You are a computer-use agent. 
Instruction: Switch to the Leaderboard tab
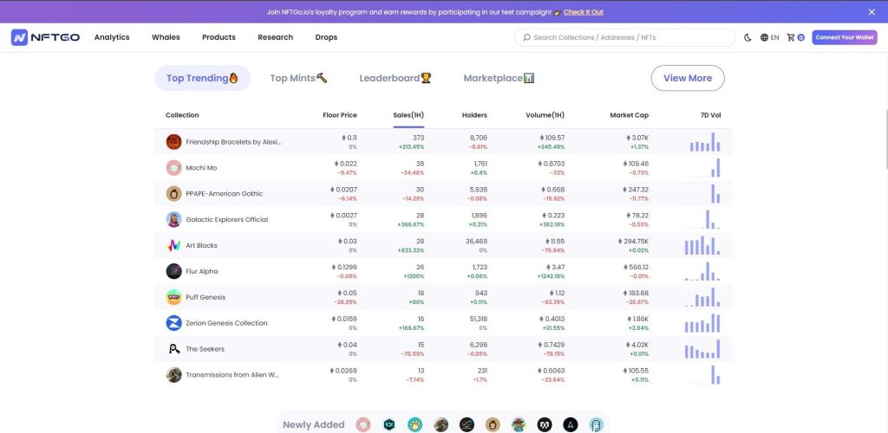pos(395,78)
